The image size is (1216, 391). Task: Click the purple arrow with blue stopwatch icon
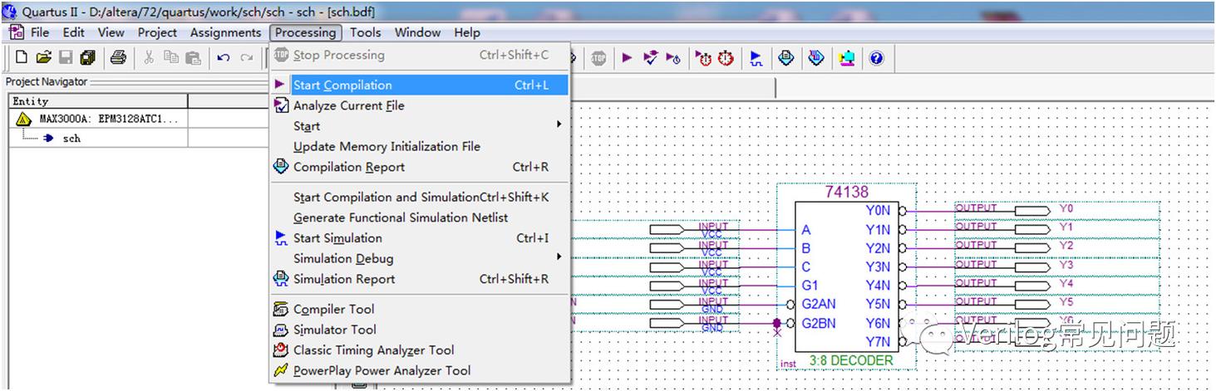point(673,58)
